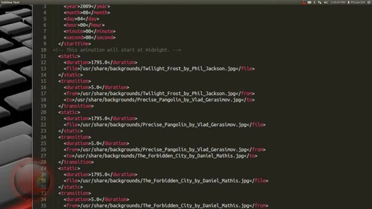372x209 pixels.
Task: Click the Forbidden_City file path on line 31
Action: click(x=165, y=181)
